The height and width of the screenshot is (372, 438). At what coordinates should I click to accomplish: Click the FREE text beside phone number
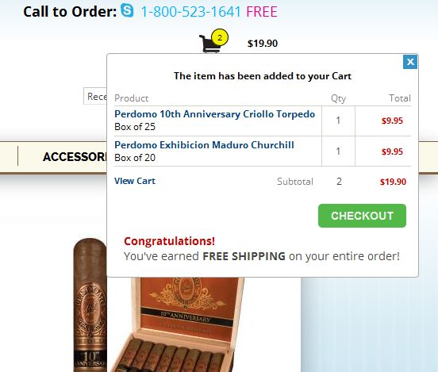[262, 12]
